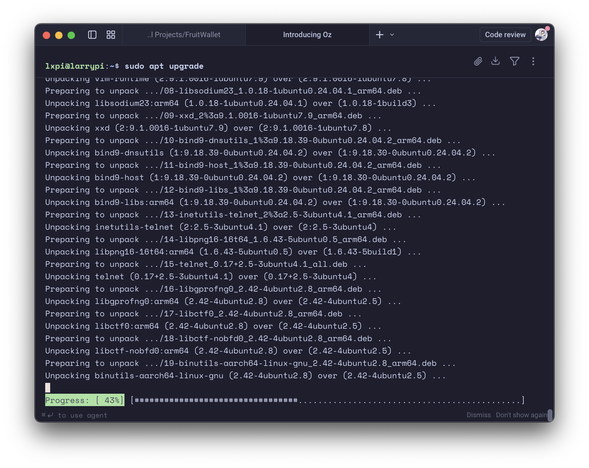The height and width of the screenshot is (468, 589).
Task: Attach block as context with paperclip icon
Action: click(478, 61)
